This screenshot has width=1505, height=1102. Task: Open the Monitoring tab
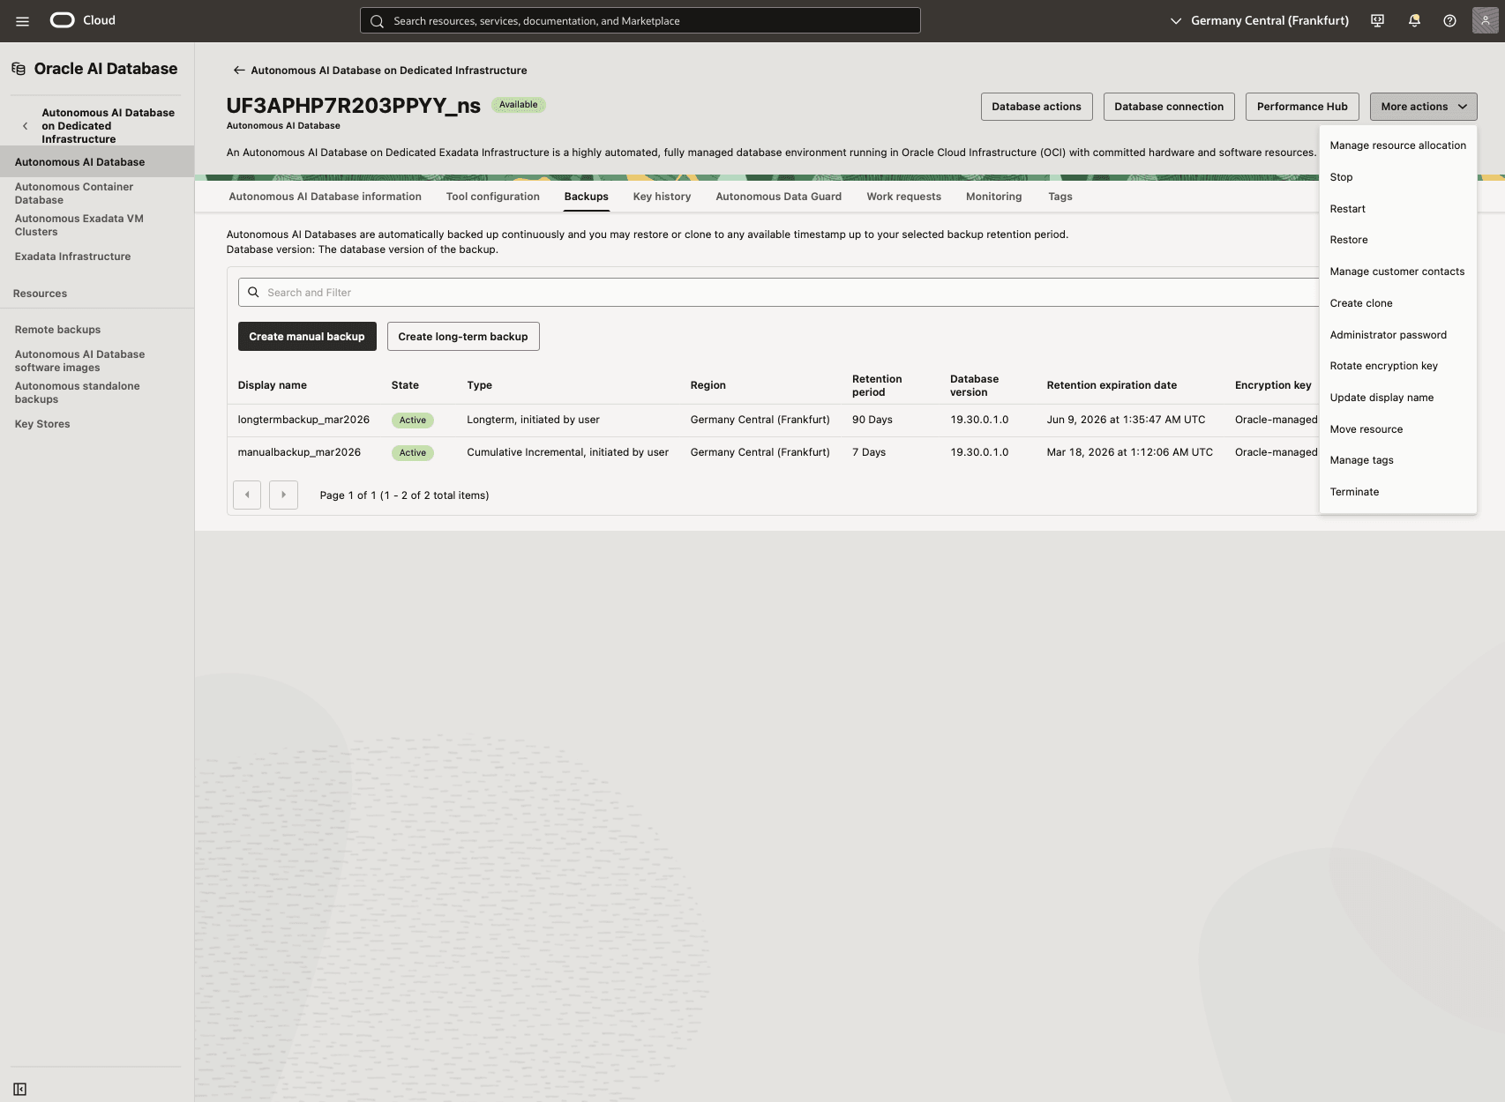tap(993, 197)
